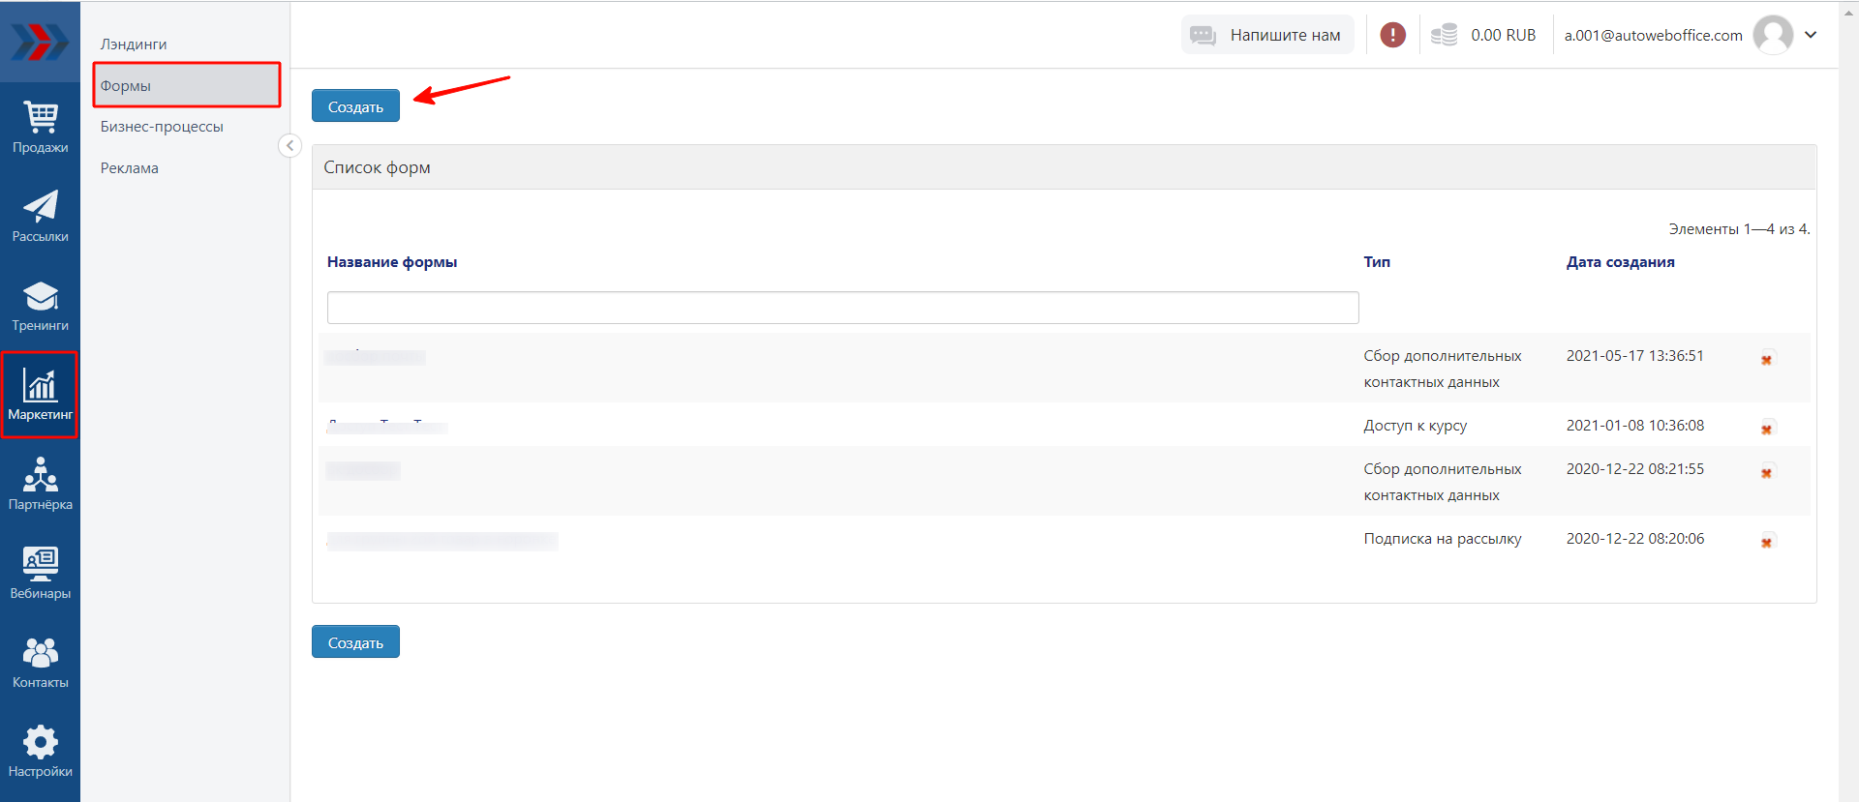Go to Контакты people section
The height and width of the screenshot is (802, 1859).
tap(40, 662)
